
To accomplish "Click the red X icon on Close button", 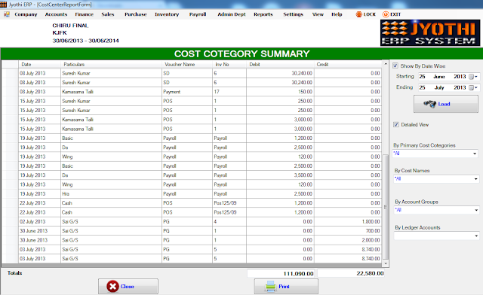I will tap(112, 287).
